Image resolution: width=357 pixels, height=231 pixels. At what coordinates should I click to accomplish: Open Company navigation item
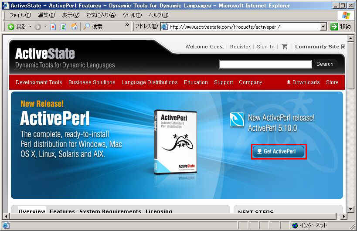(x=251, y=82)
